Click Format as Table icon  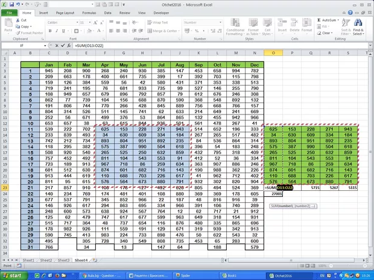click(x=253, y=23)
